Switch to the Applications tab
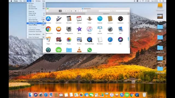 coord(106,14)
